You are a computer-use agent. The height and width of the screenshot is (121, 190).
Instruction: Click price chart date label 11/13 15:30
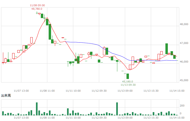click(151, 91)
